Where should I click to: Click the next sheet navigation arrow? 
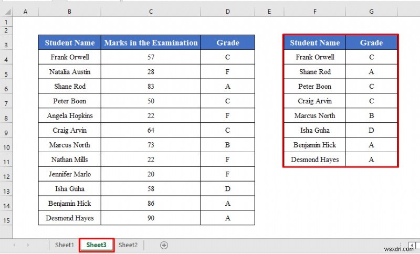pyautogui.click(x=28, y=245)
